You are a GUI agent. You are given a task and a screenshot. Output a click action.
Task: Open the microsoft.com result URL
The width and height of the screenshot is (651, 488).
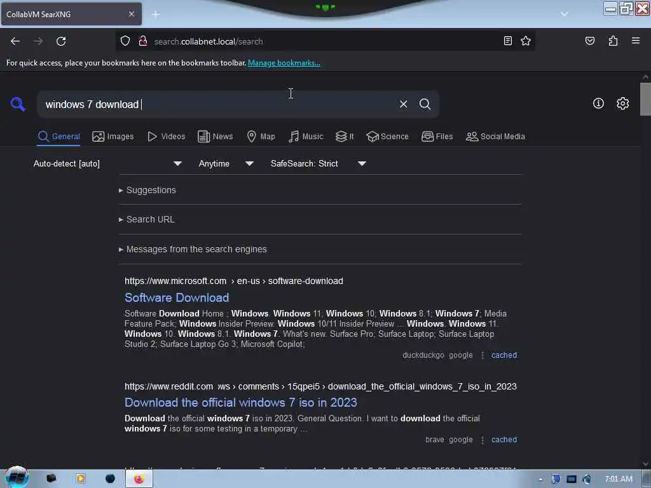(234, 281)
